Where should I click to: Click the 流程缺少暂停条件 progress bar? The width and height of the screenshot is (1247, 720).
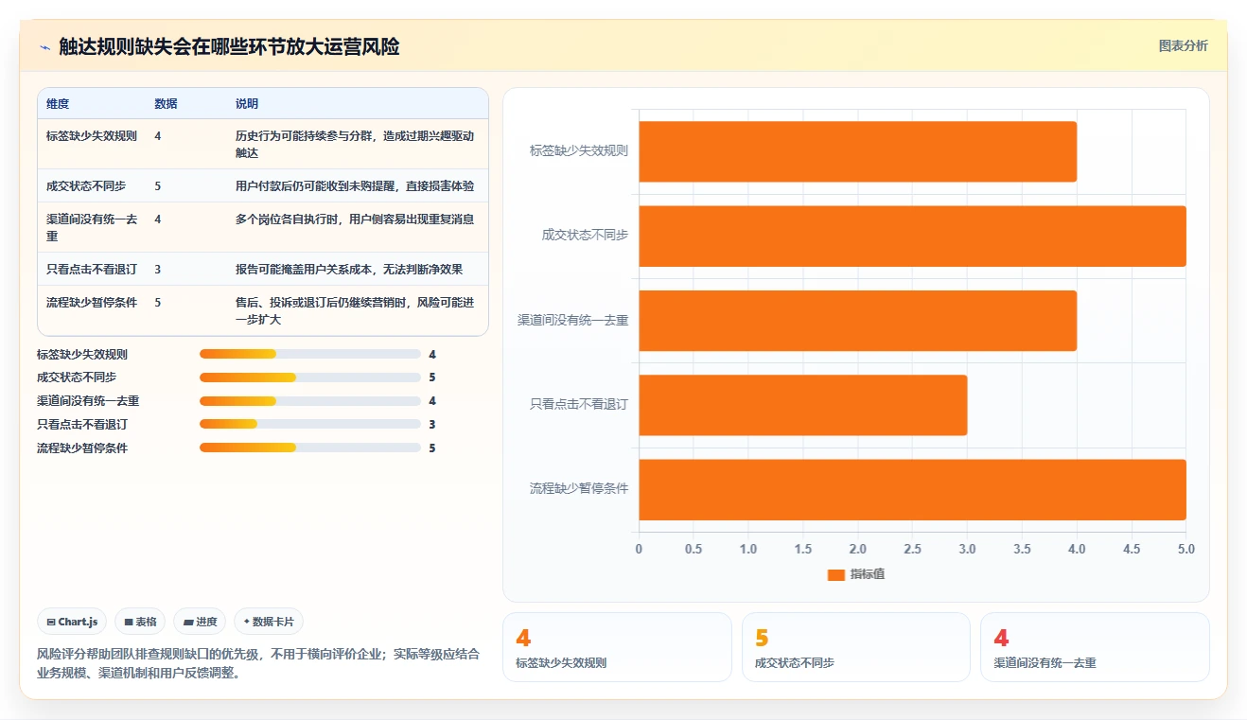click(310, 448)
